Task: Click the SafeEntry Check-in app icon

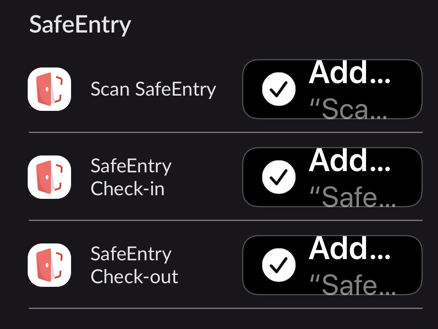Action: coord(49,177)
